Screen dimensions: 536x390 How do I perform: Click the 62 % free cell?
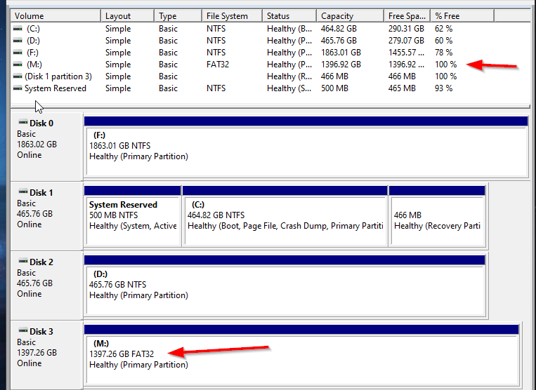(x=444, y=29)
